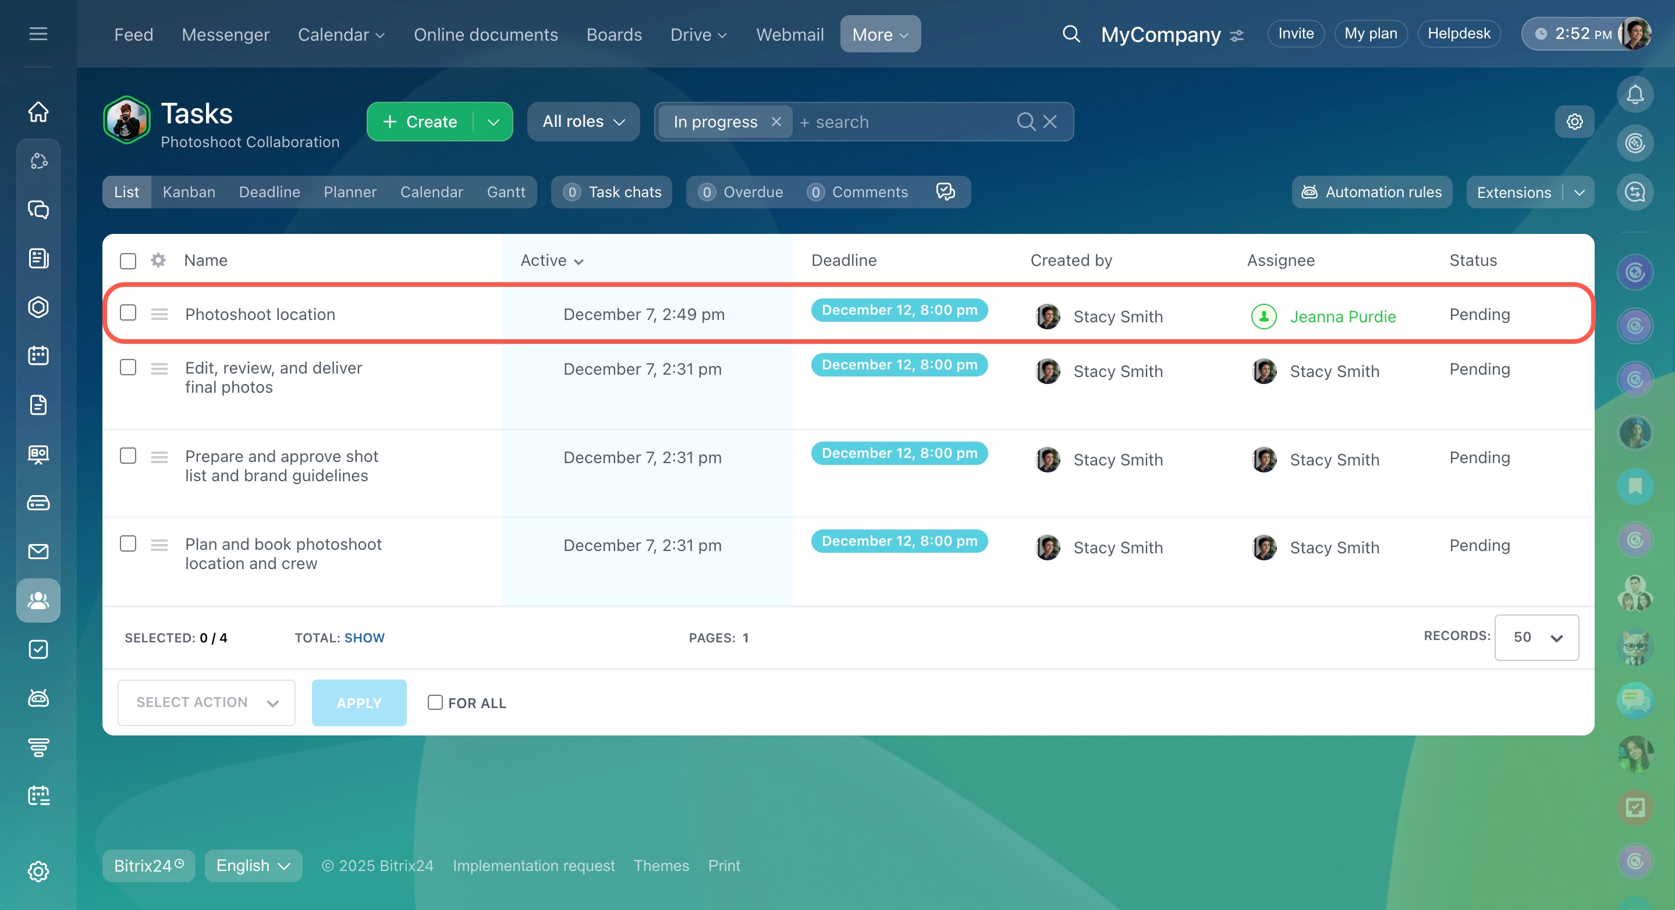
Task: Check the Photoshoot location task checkbox
Action: click(128, 313)
